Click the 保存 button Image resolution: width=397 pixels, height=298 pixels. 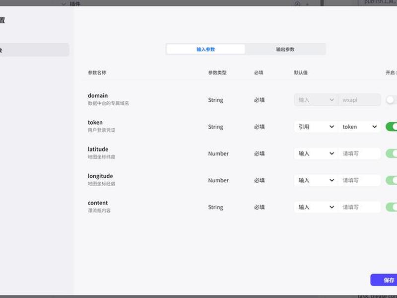point(384,280)
